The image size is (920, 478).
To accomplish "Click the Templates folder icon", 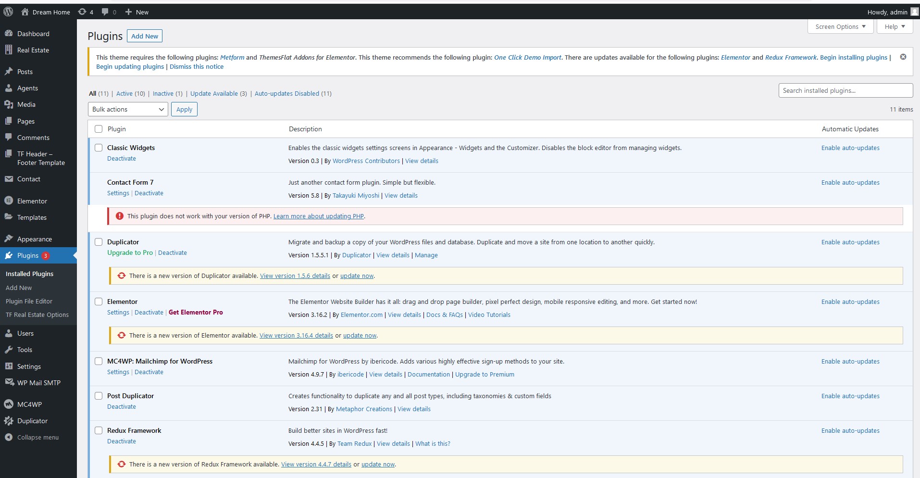I will [x=9, y=217].
